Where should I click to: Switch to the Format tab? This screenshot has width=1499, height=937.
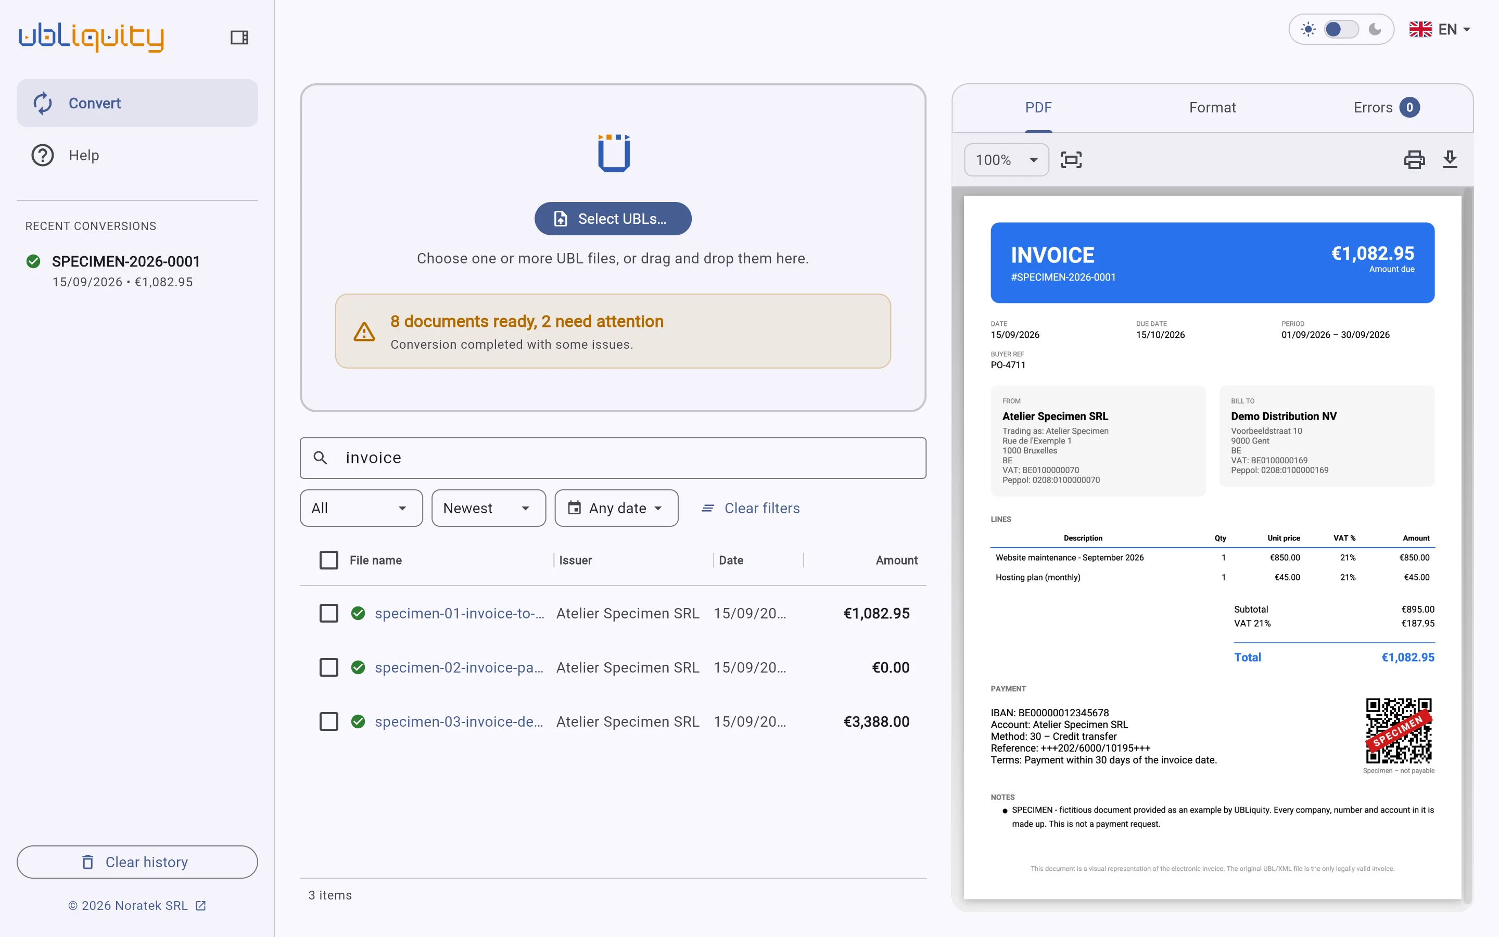point(1212,108)
